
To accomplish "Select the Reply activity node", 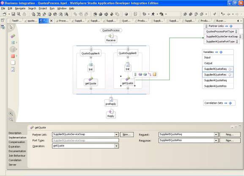I will click(111, 115).
